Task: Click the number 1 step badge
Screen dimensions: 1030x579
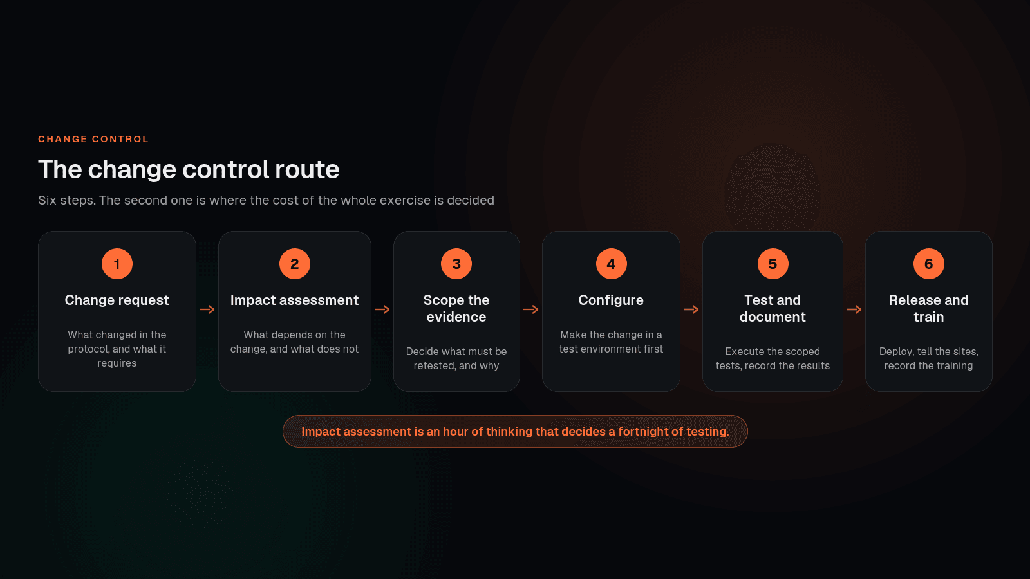Action: tap(117, 264)
